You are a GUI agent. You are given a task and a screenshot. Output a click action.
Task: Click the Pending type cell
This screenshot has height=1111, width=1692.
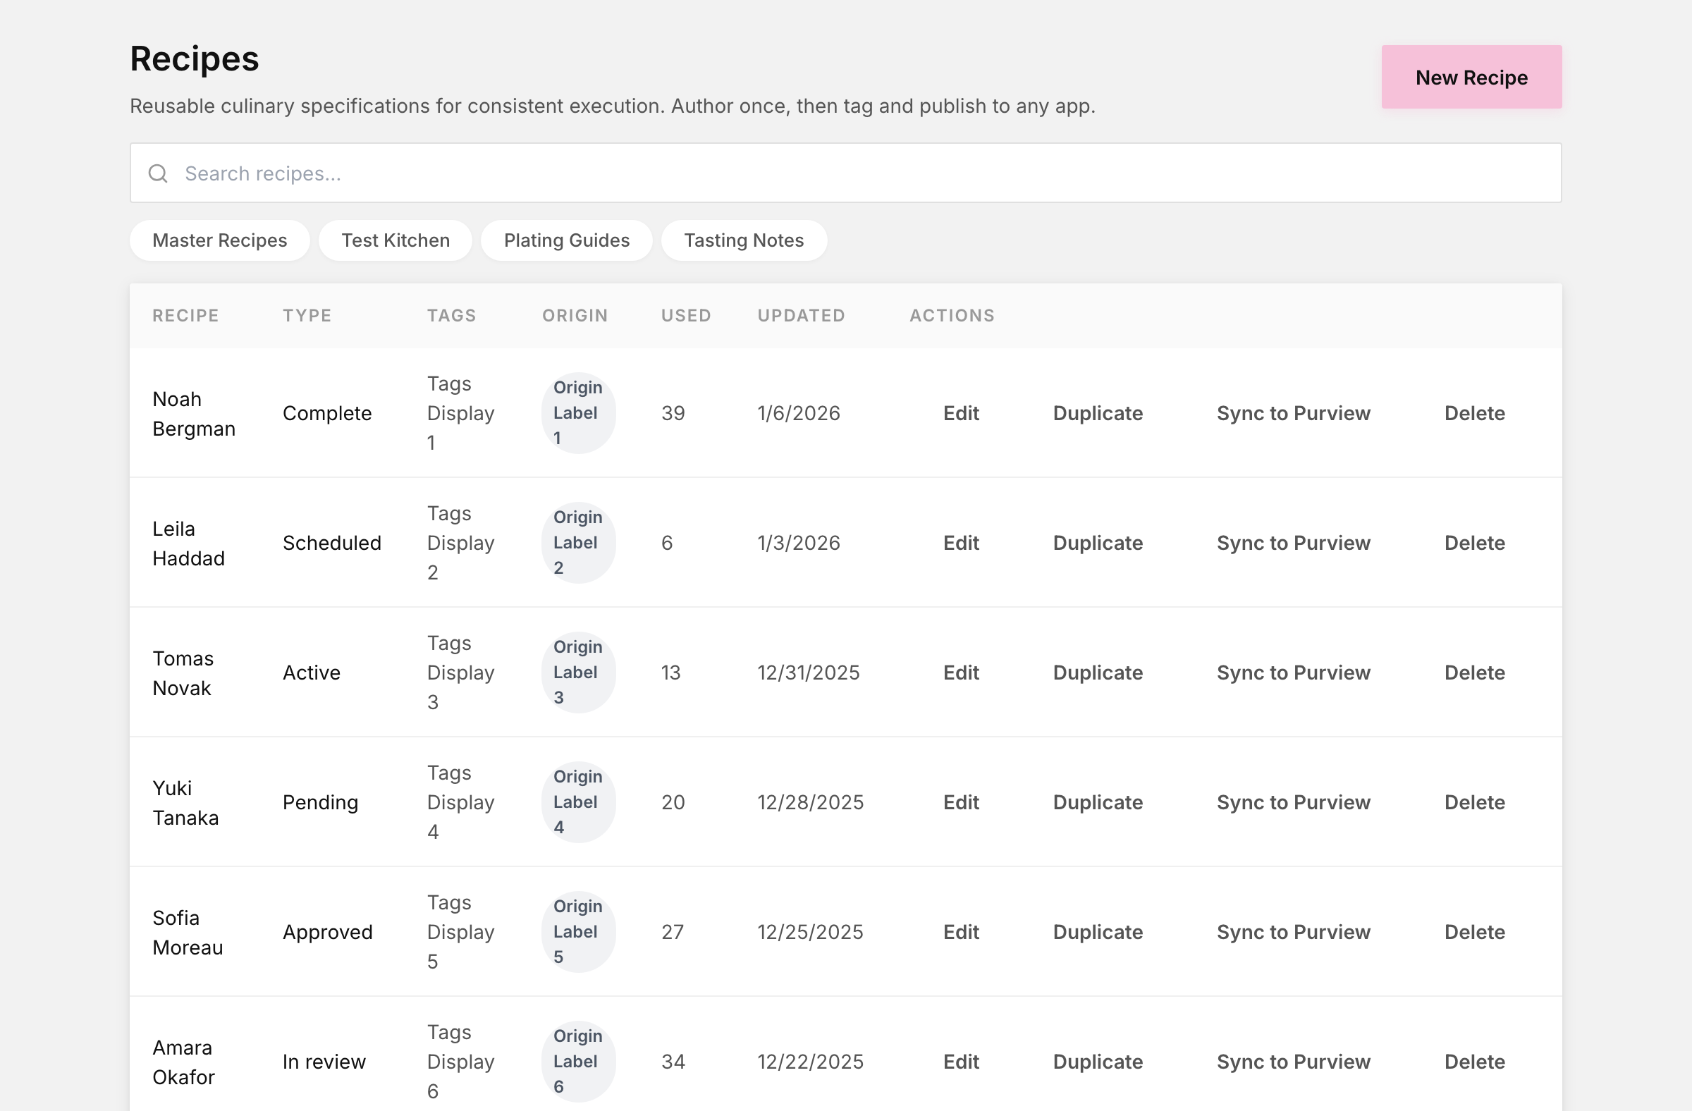tap(321, 802)
